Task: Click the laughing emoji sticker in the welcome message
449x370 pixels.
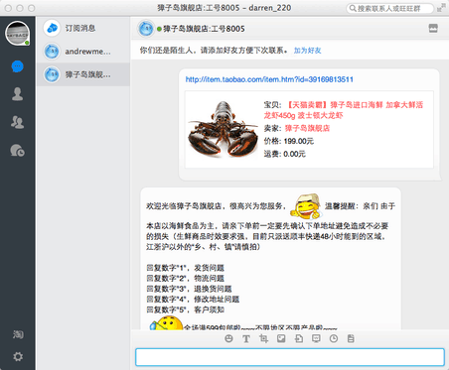Action: pyautogui.click(x=305, y=206)
